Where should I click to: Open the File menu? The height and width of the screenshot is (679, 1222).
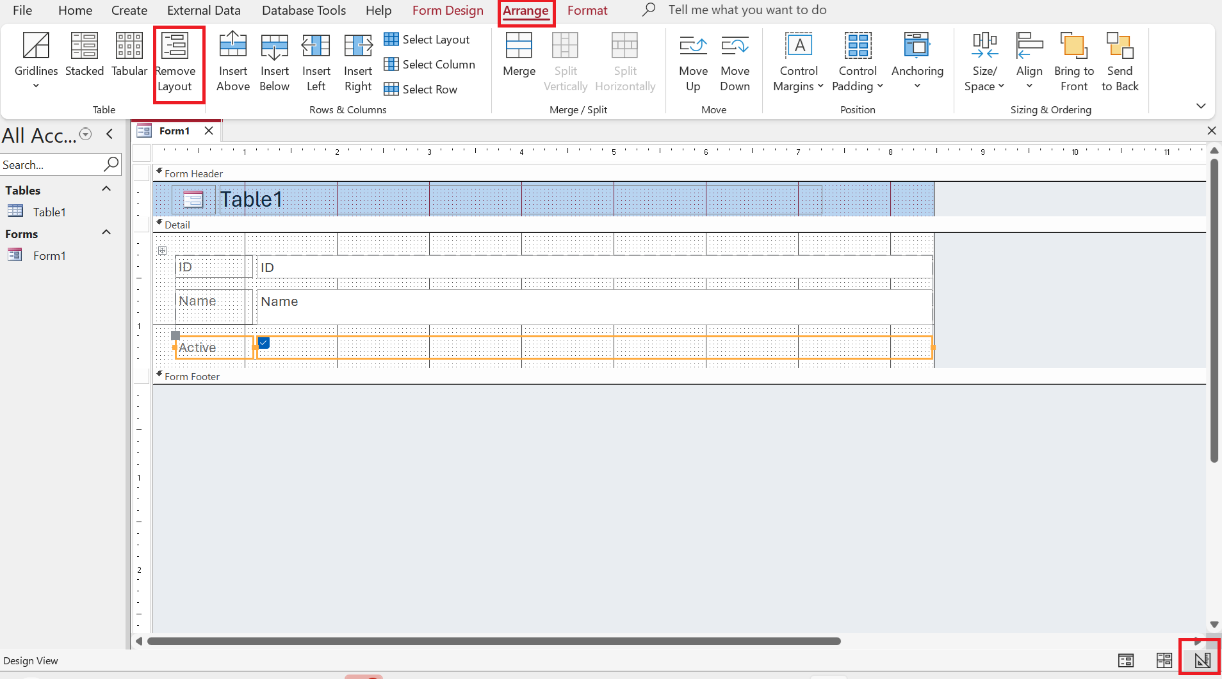point(22,10)
